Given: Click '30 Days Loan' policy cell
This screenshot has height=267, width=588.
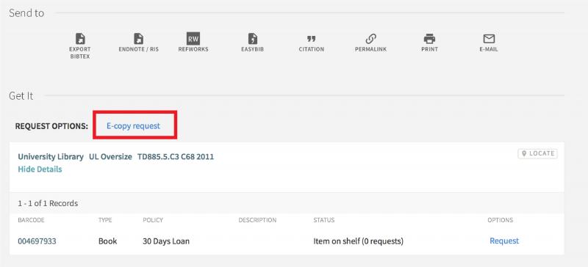Looking at the screenshot, I should click(166, 241).
